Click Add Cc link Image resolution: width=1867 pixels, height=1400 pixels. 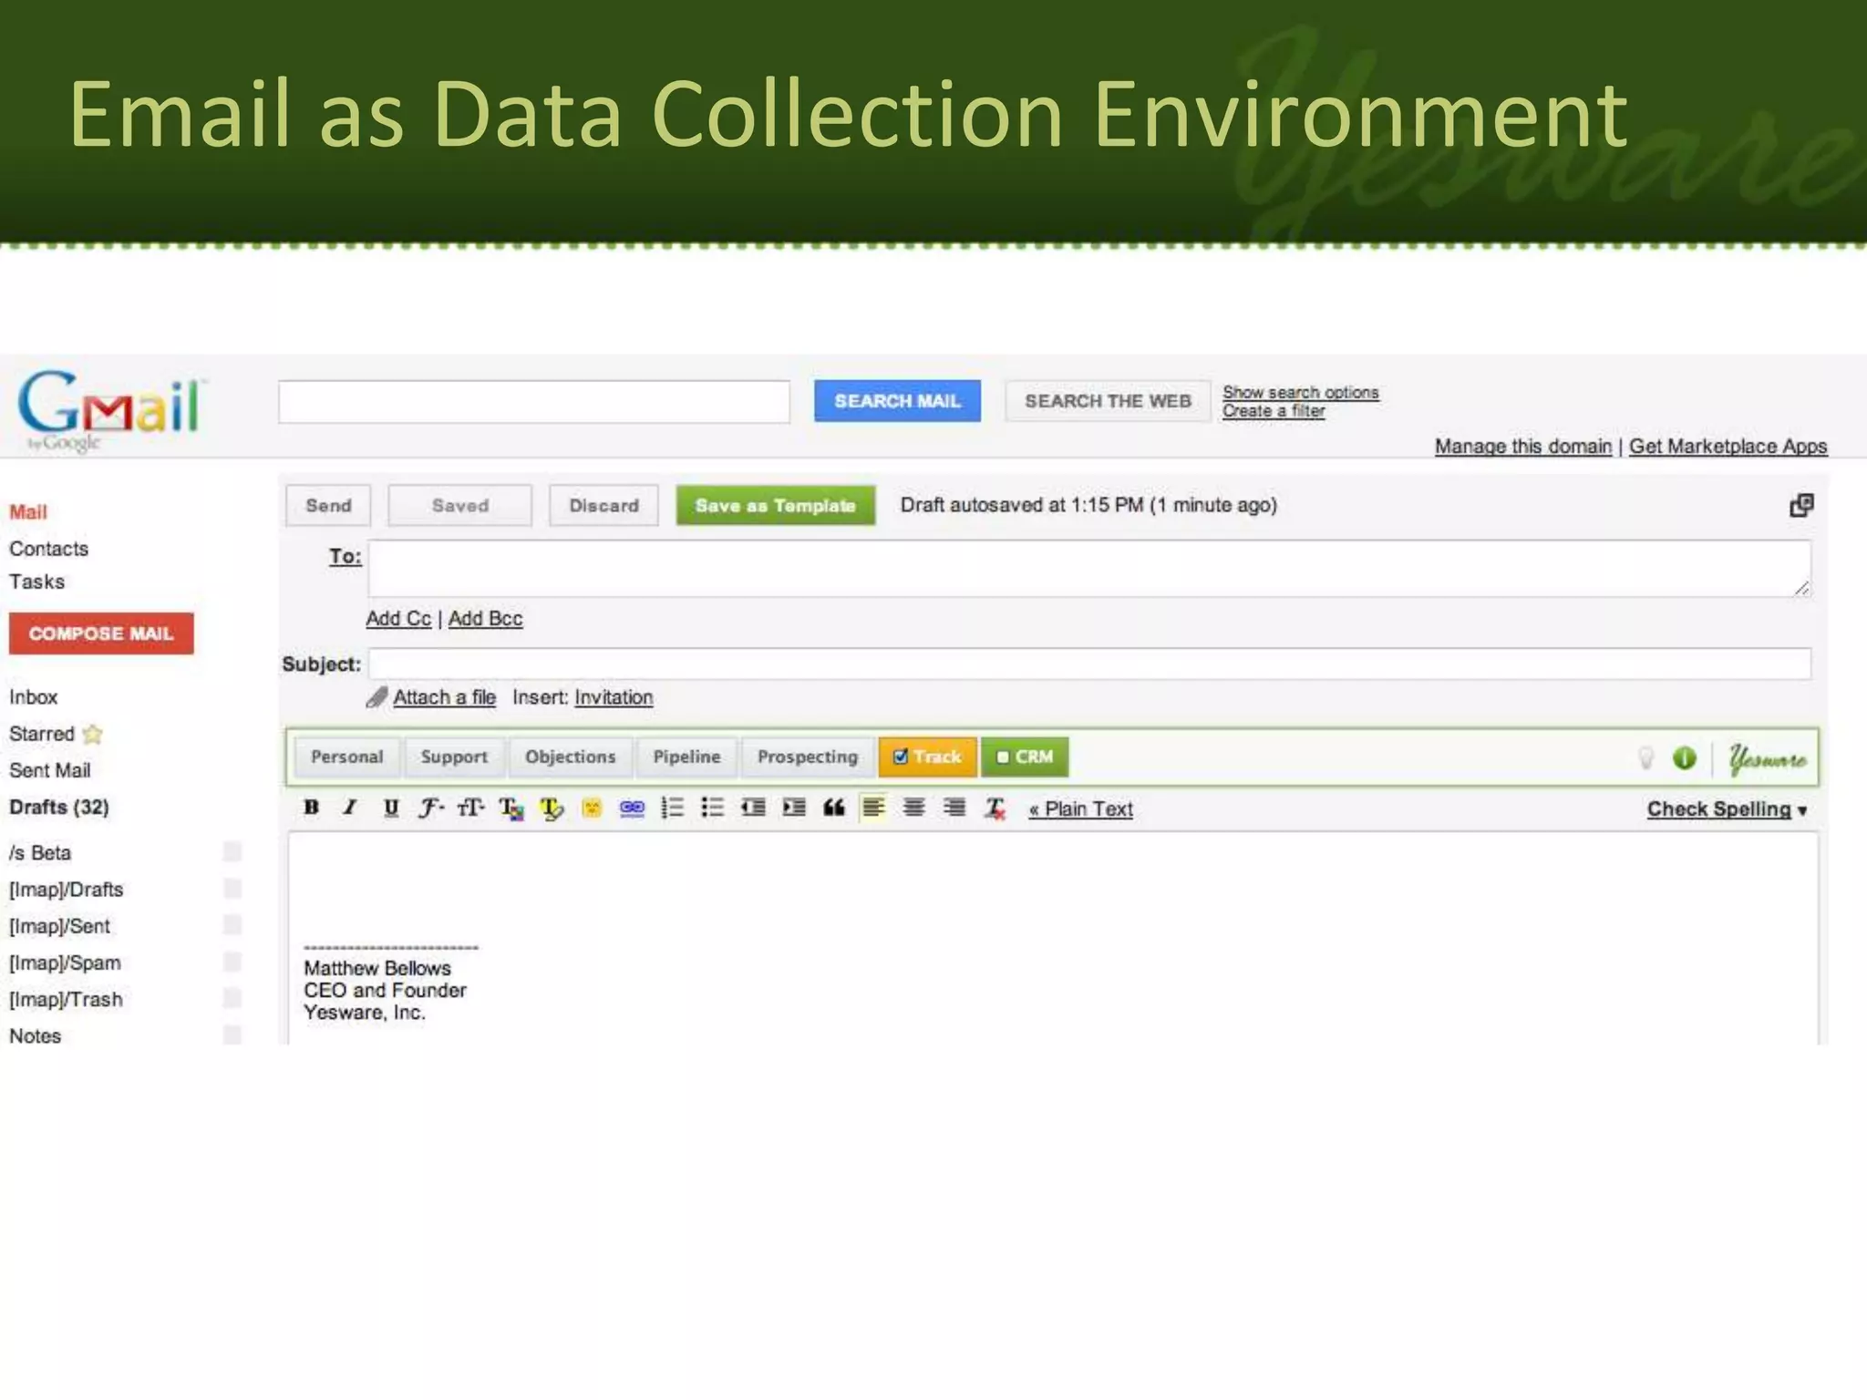tap(398, 619)
